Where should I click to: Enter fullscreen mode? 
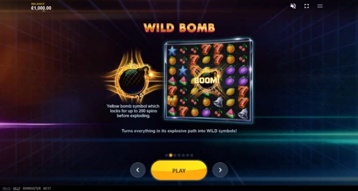[307, 6]
